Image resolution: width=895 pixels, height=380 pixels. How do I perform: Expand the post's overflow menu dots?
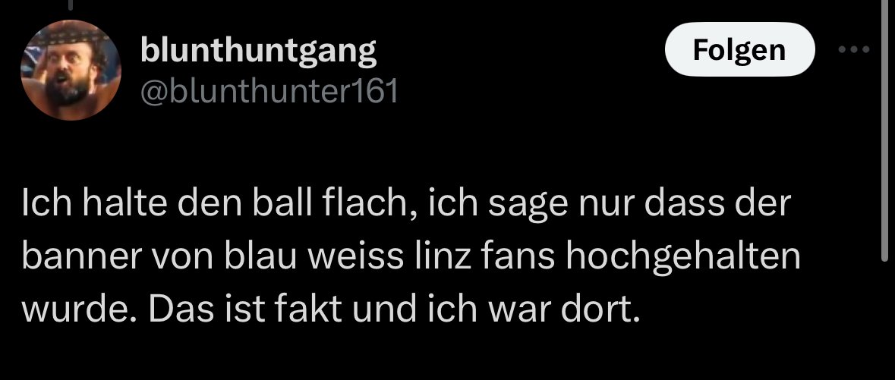click(854, 49)
